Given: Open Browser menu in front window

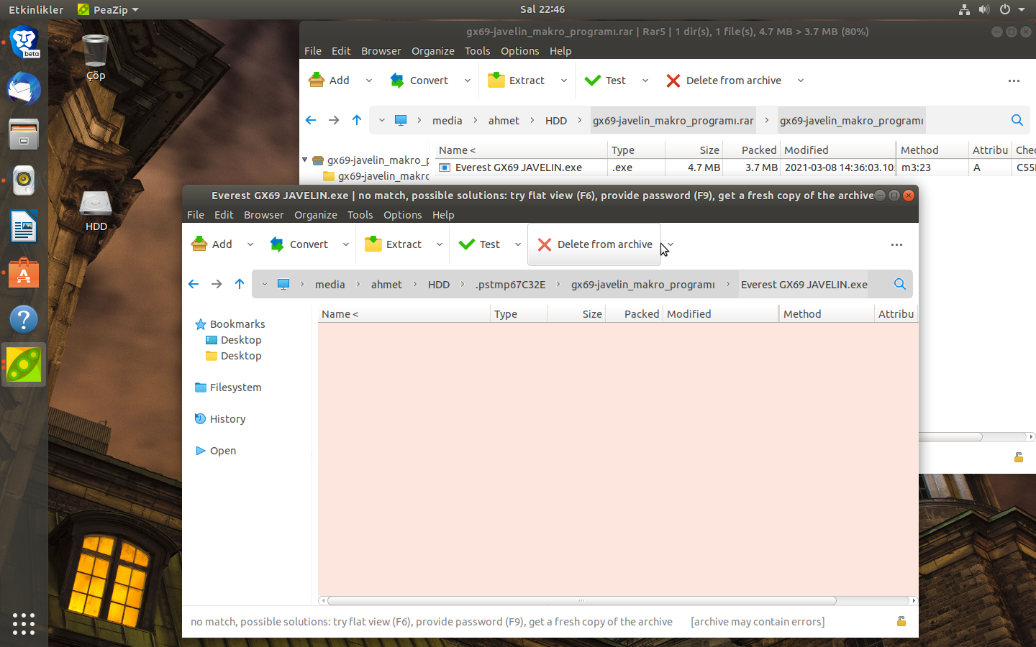Looking at the screenshot, I should tap(264, 215).
